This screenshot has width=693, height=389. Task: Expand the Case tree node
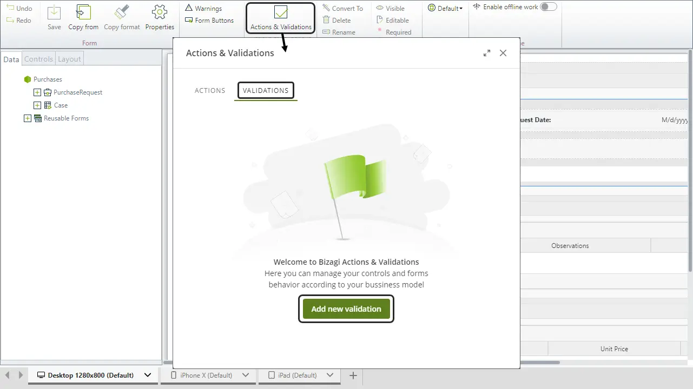click(x=37, y=105)
